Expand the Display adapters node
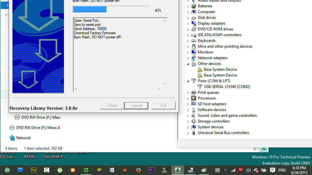Screen dimensions: 312x175 point(188,23)
